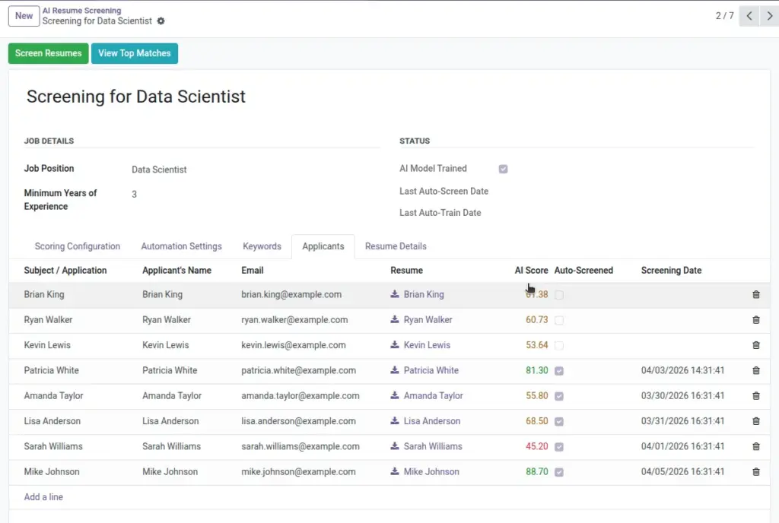Viewport: 779px width, 523px height.
Task: Delete the Brian King applicant row
Action: coord(755,294)
